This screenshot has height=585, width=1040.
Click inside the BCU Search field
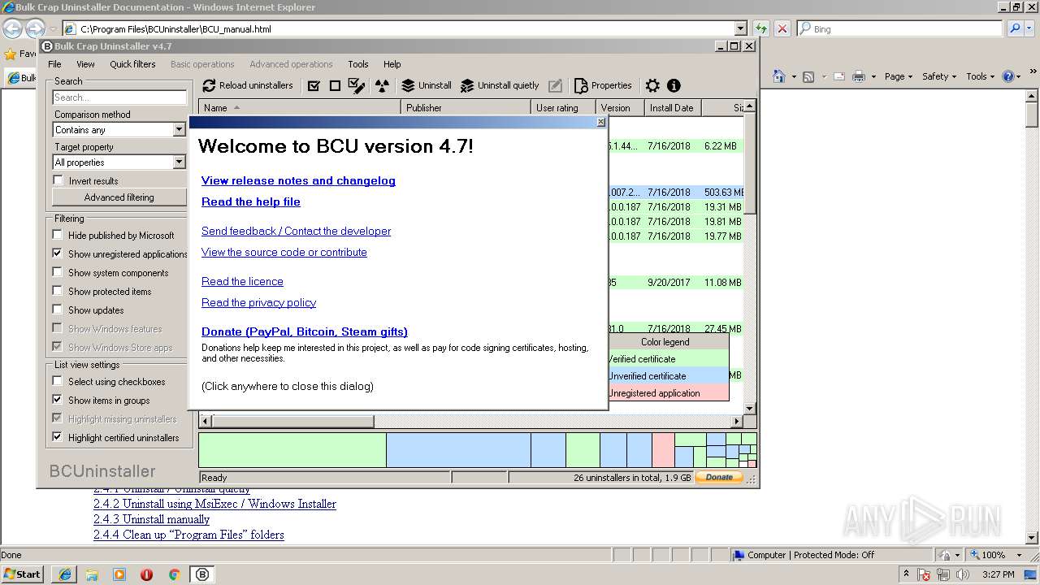click(x=119, y=97)
